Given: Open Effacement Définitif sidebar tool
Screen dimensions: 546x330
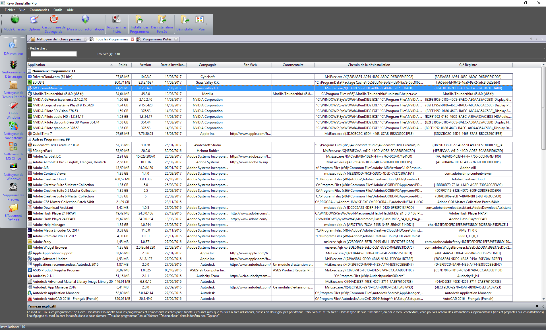Looking at the screenshot, I should click(x=13, y=213).
